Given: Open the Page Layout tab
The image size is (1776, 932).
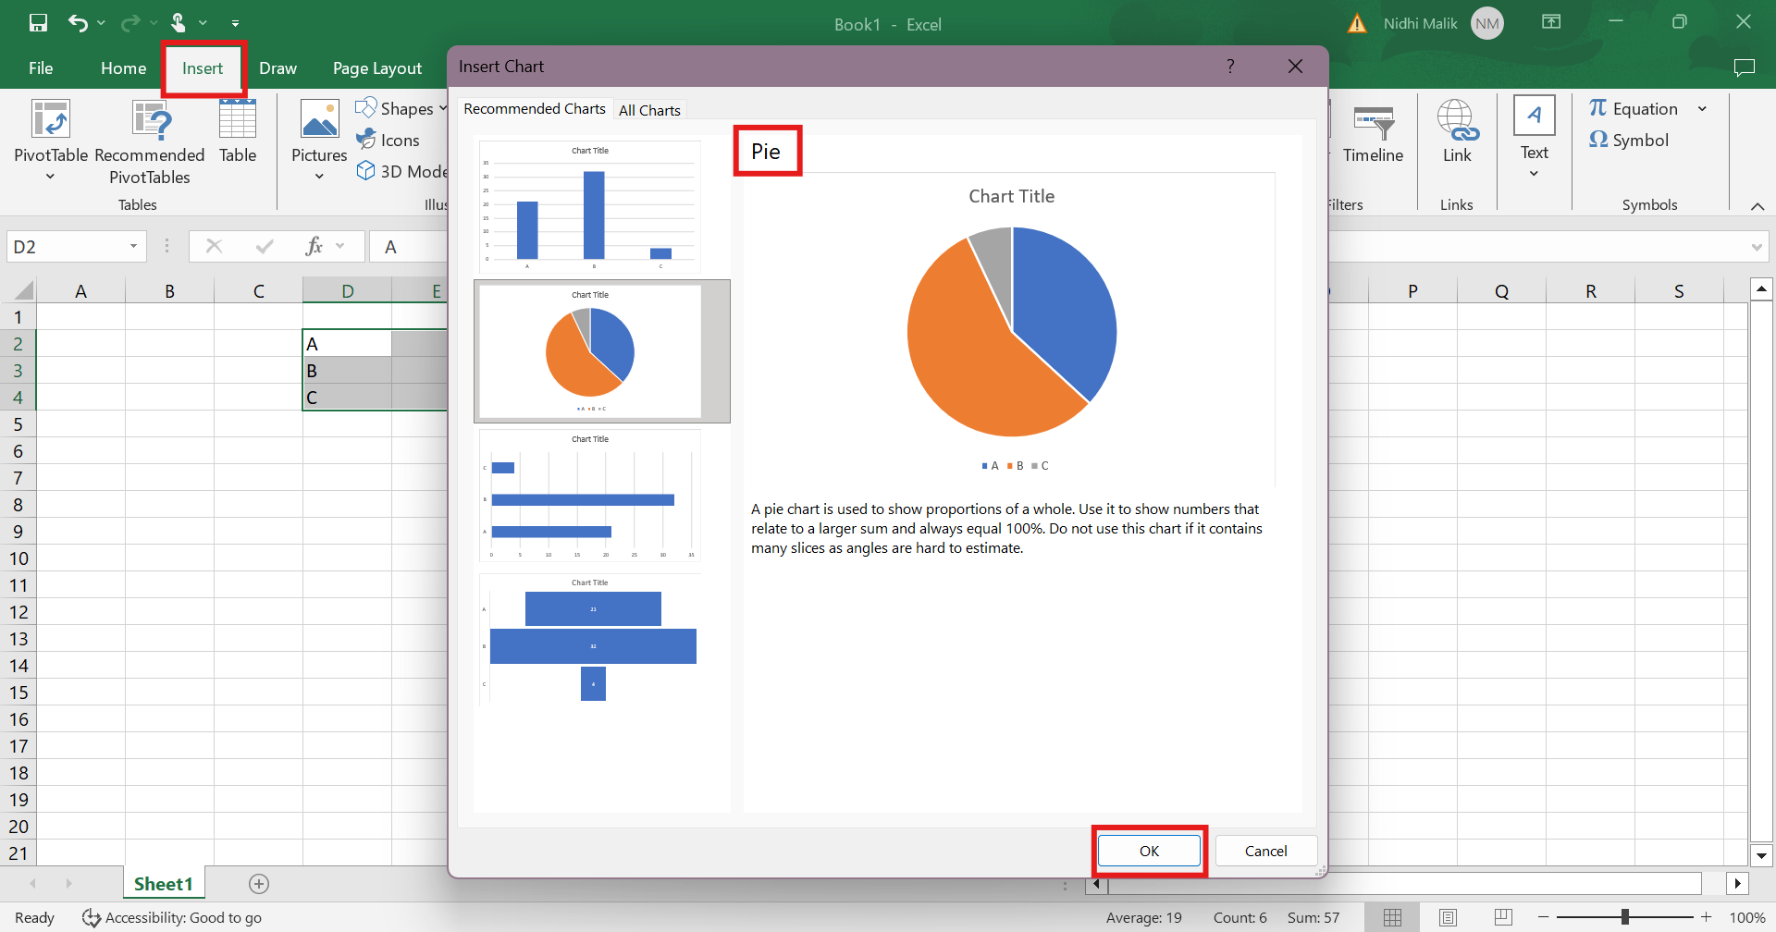Looking at the screenshot, I should coord(377,68).
